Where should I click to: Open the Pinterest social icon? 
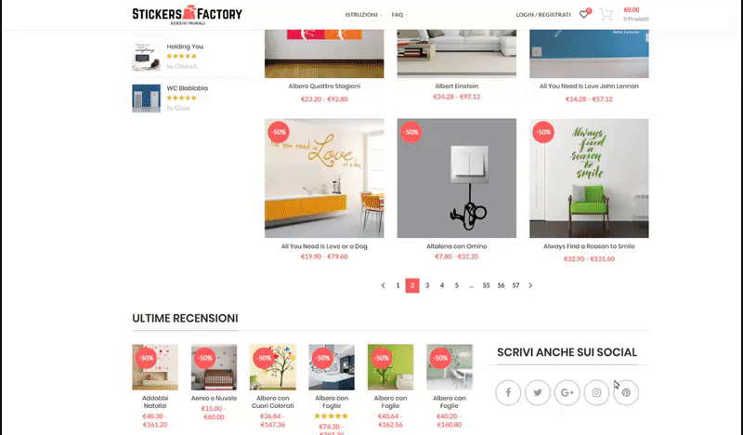pyautogui.click(x=626, y=393)
